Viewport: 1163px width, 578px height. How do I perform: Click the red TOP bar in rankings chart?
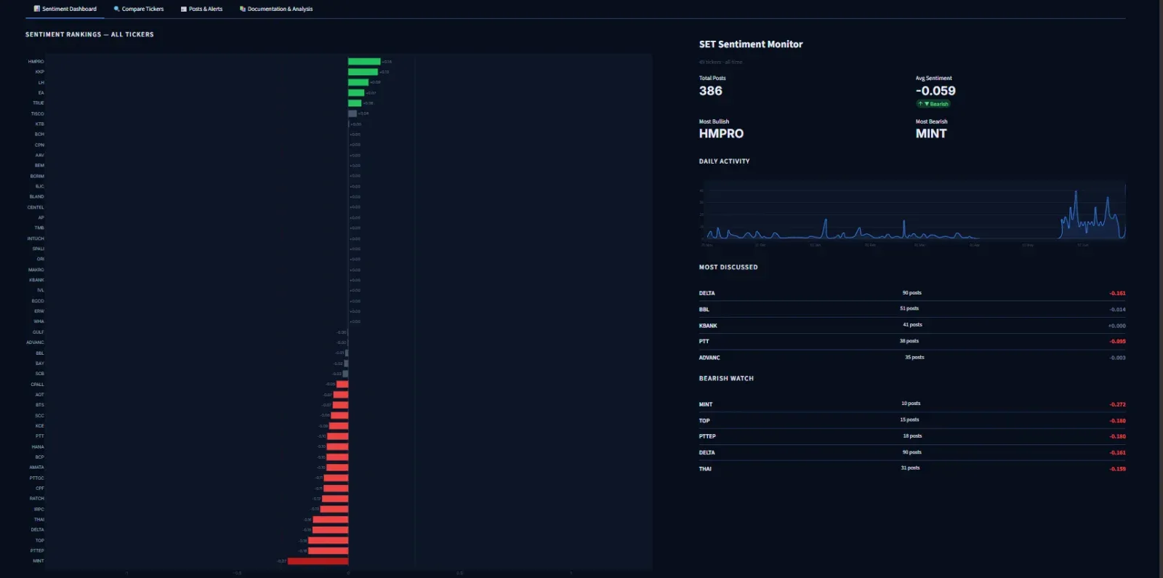point(329,540)
